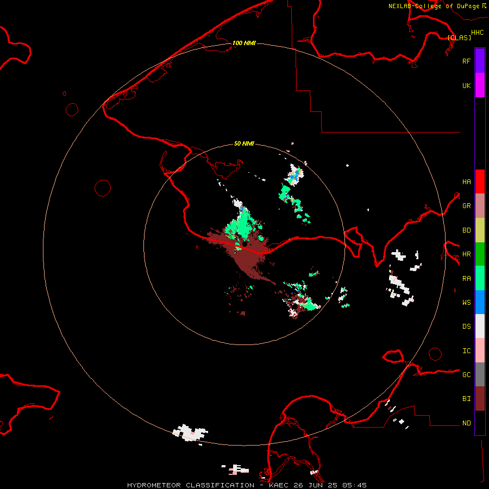The height and width of the screenshot is (489, 489).
Task: Click the IC legend label
Action: [466, 351]
